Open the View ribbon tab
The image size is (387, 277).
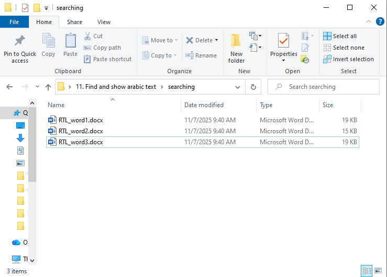(104, 22)
